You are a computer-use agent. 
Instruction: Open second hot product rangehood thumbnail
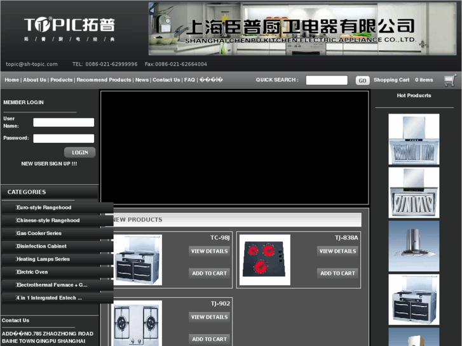414,192
